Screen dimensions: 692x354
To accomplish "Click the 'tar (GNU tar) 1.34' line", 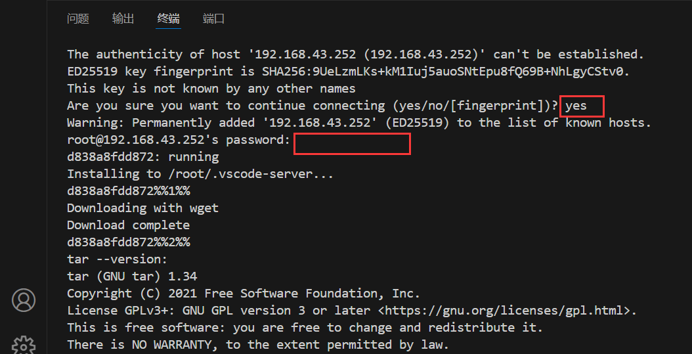I will pos(132,277).
